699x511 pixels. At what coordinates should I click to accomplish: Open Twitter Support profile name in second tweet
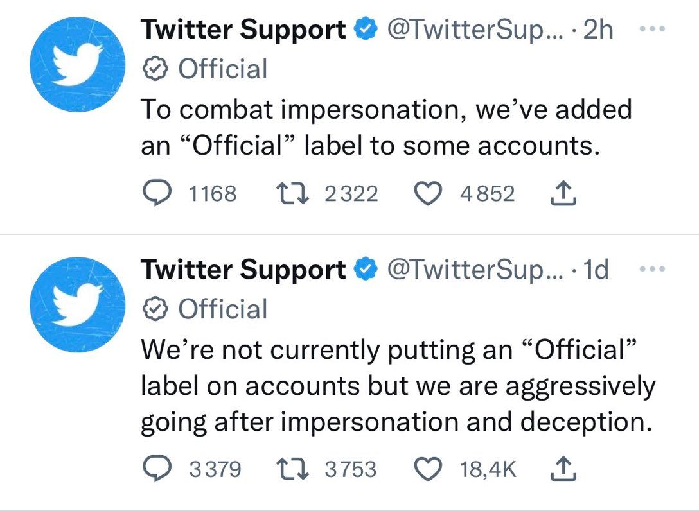(x=243, y=270)
